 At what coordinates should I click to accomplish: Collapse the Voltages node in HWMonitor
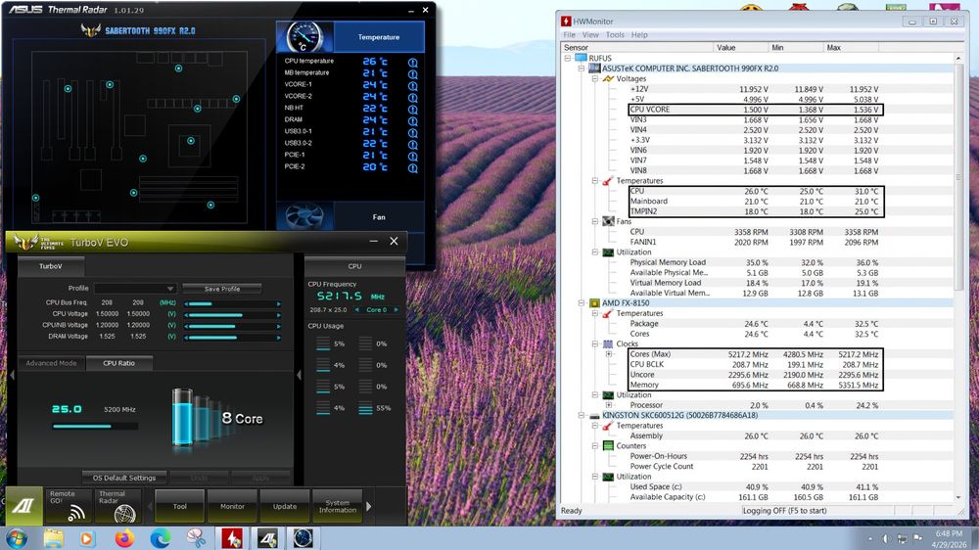596,78
